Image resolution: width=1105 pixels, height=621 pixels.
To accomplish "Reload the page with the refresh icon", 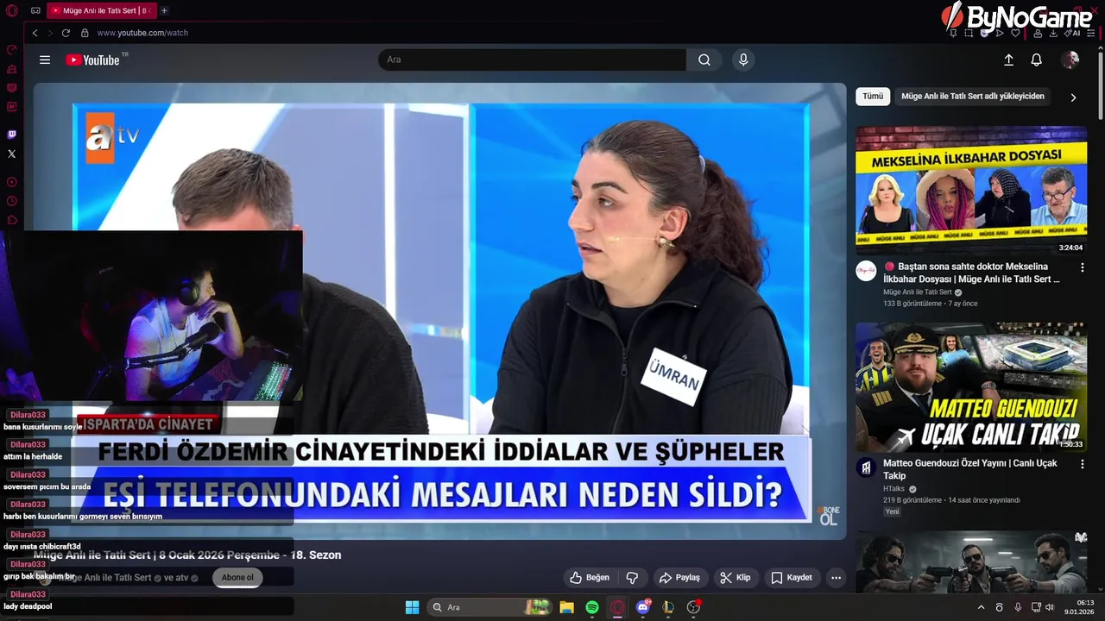I will [66, 33].
